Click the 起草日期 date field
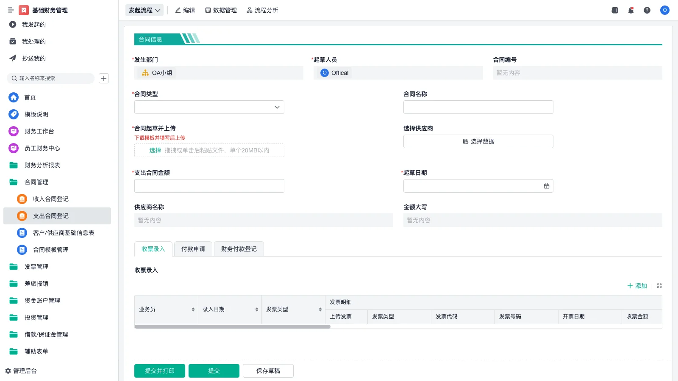Screen dimensions: 678x381 click(478, 186)
